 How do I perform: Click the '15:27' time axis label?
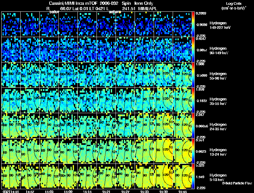(x=125, y=192)
